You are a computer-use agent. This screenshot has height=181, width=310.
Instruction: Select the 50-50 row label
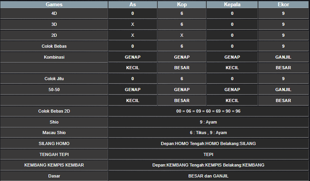[54, 90]
